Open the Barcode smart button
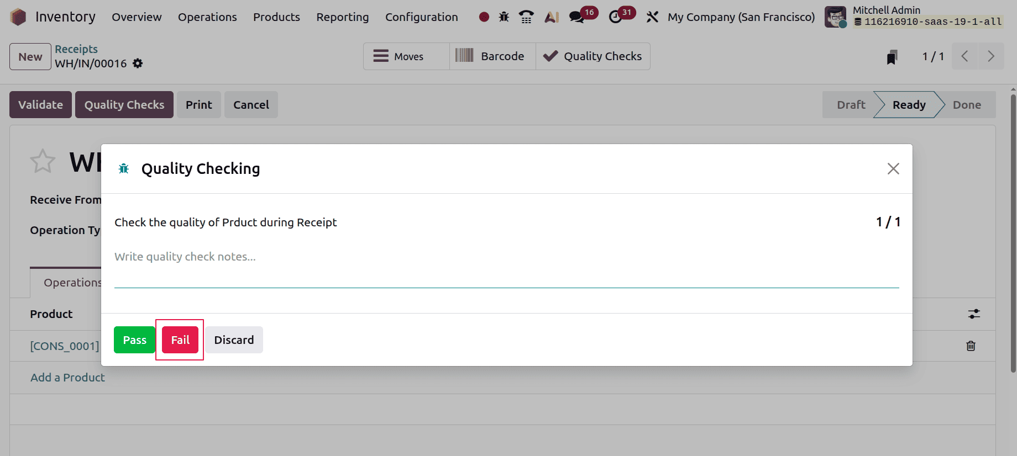Screen dimensions: 1017x456 [x=492, y=56]
